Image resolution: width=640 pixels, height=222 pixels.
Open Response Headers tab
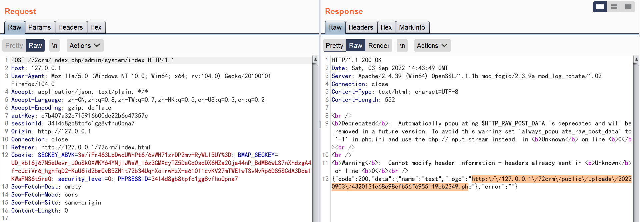point(361,27)
